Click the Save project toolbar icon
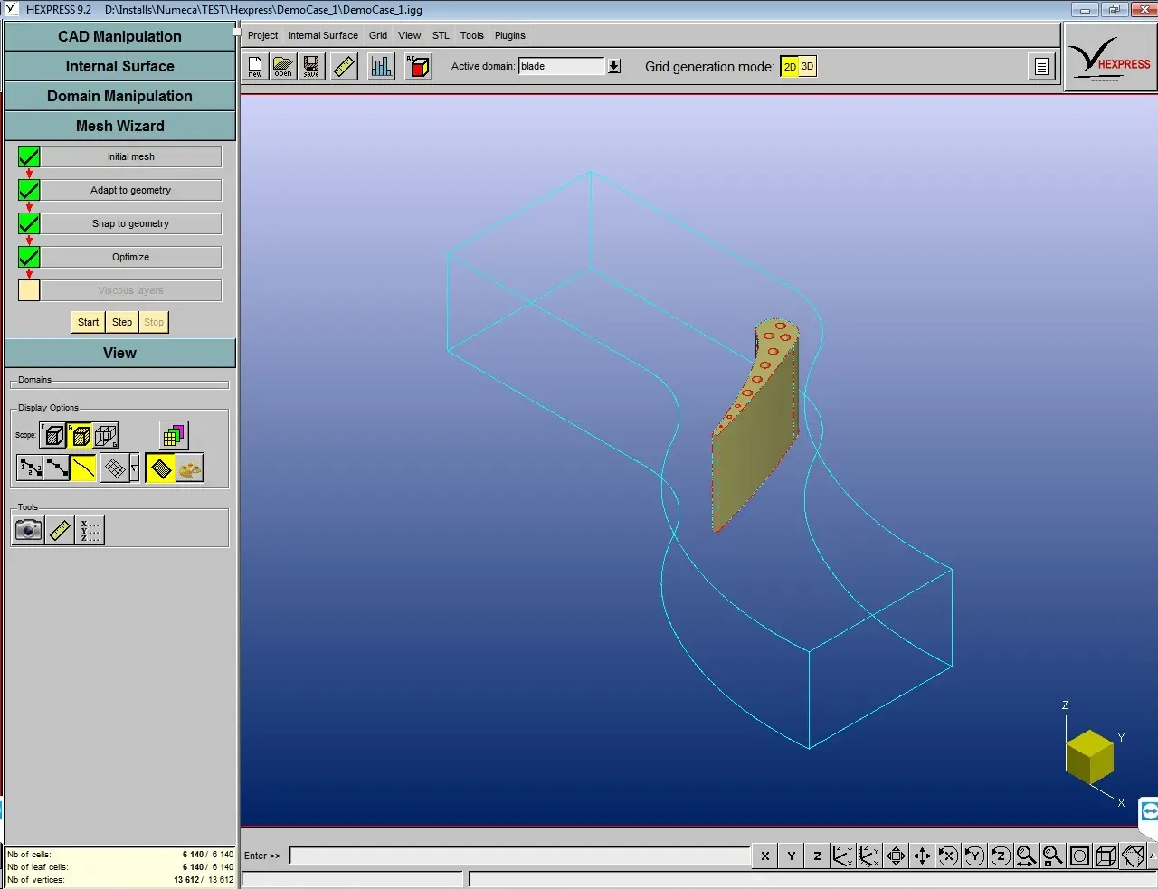 (x=311, y=67)
